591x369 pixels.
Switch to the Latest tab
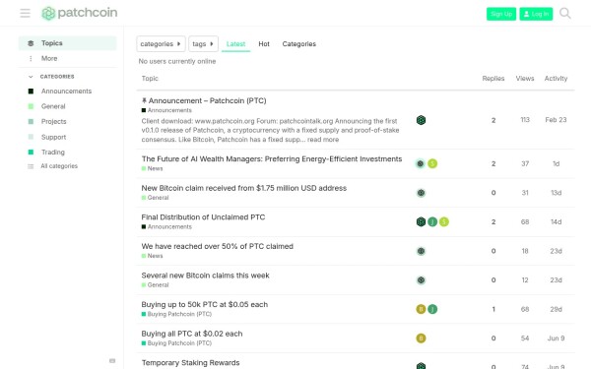point(236,44)
